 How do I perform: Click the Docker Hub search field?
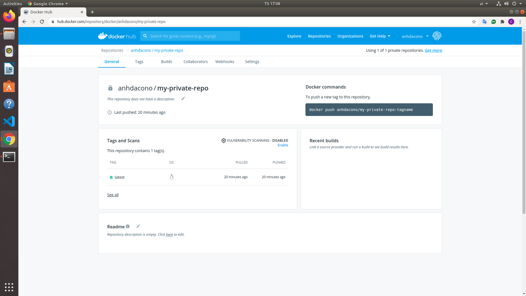[x=190, y=36]
